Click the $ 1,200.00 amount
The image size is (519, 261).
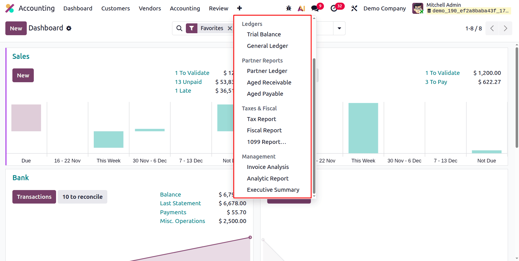pos(487,73)
